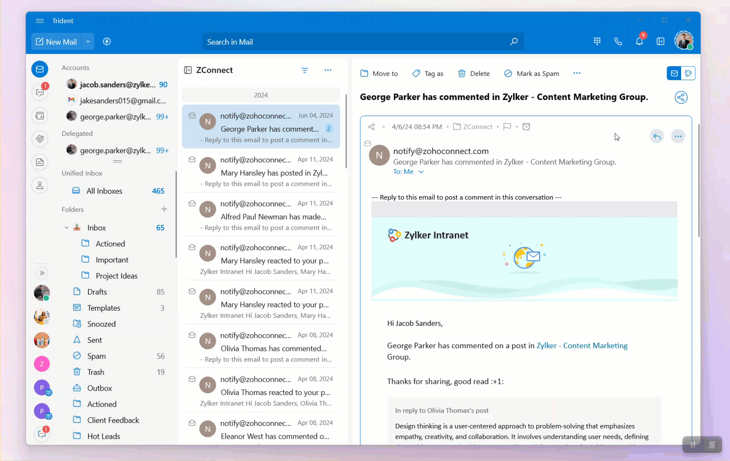730x461 pixels.
Task: Open the phone dialer icon
Action: (618, 42)
